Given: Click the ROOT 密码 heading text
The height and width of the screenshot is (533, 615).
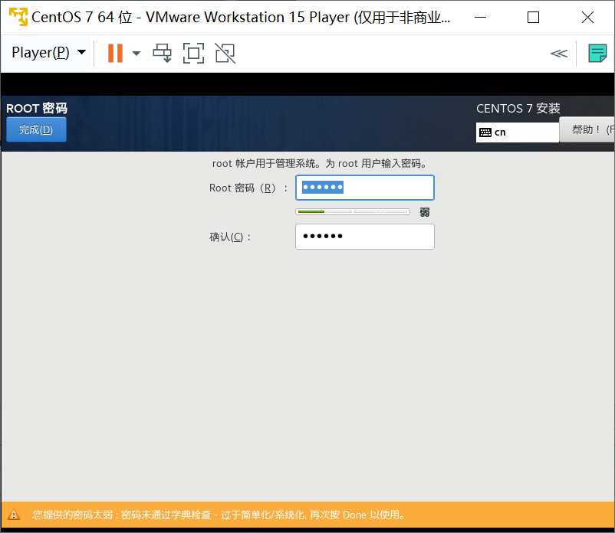Looking at the screenshot, I should click(x=37, y=108).
